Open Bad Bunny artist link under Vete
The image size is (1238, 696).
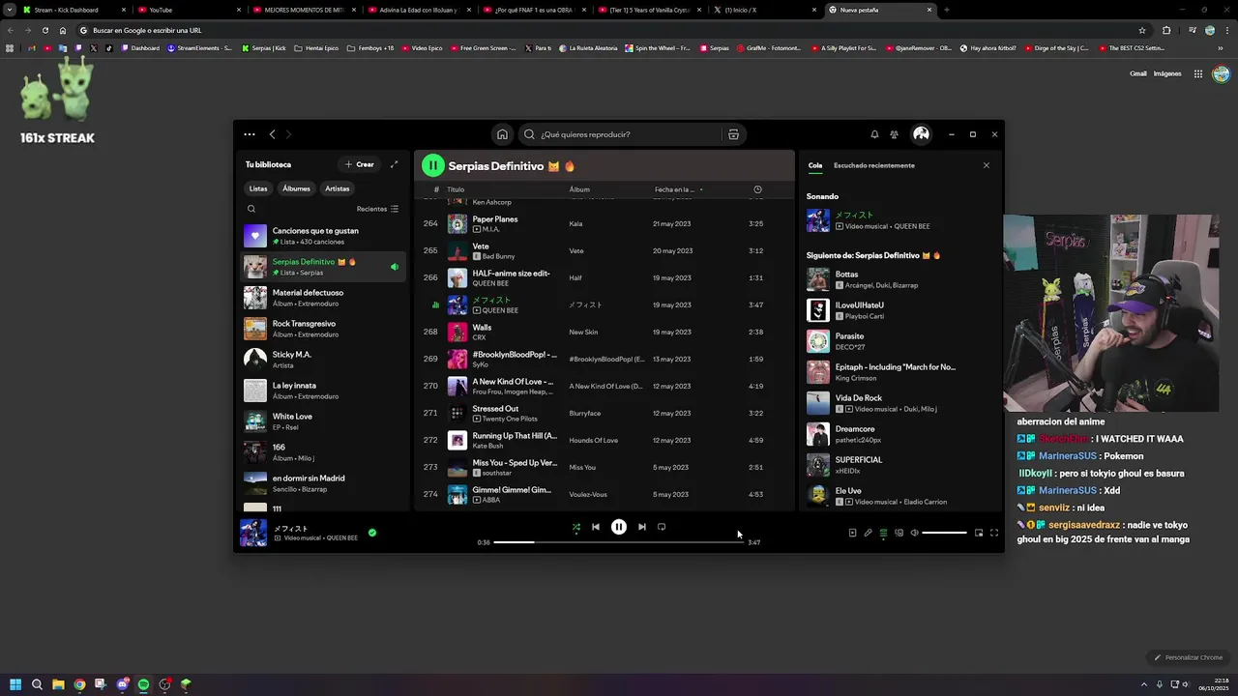[x=498, y=256]
